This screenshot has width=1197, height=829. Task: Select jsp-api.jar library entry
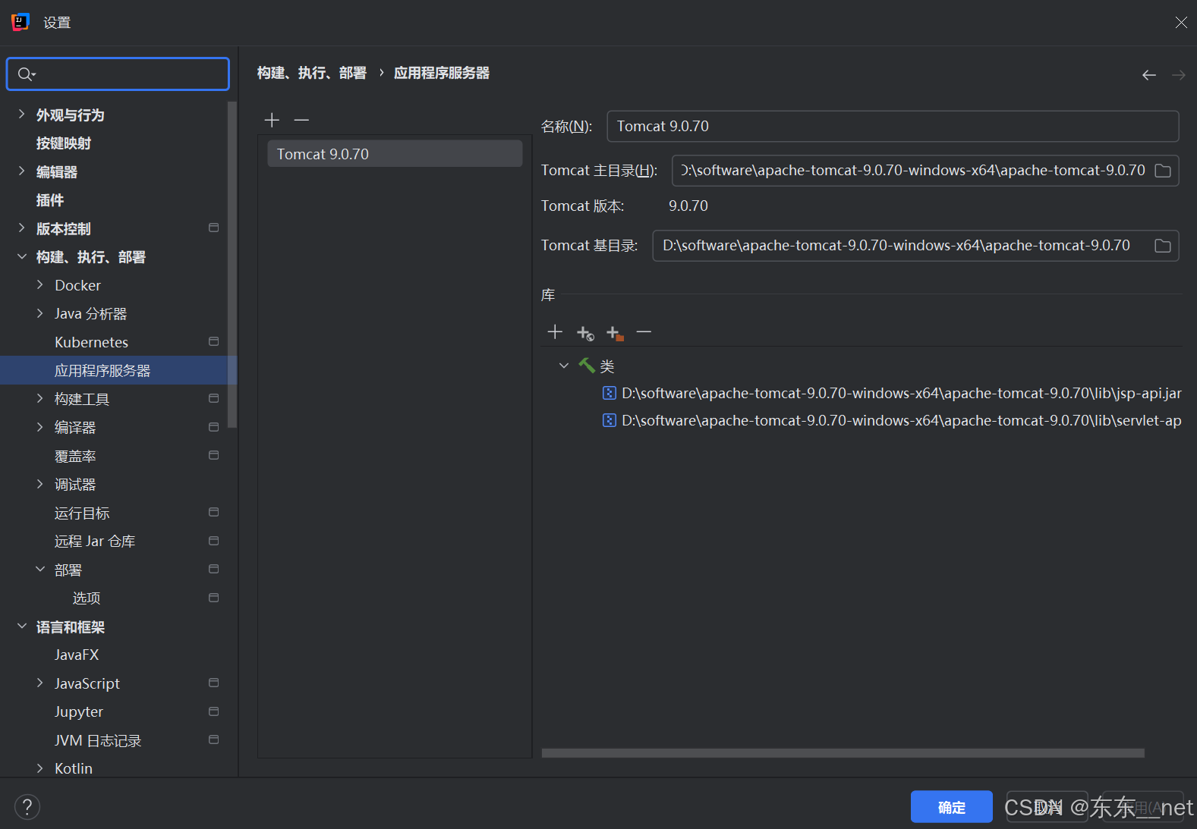891,394
